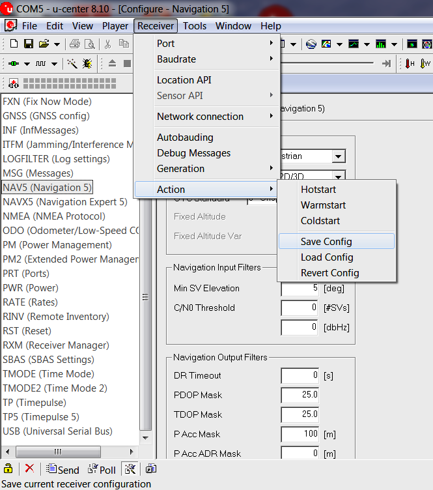This screenshot has height=490, width=433.
Task: Click the PDOP Mask input field
Action: (x=300, y=395)
